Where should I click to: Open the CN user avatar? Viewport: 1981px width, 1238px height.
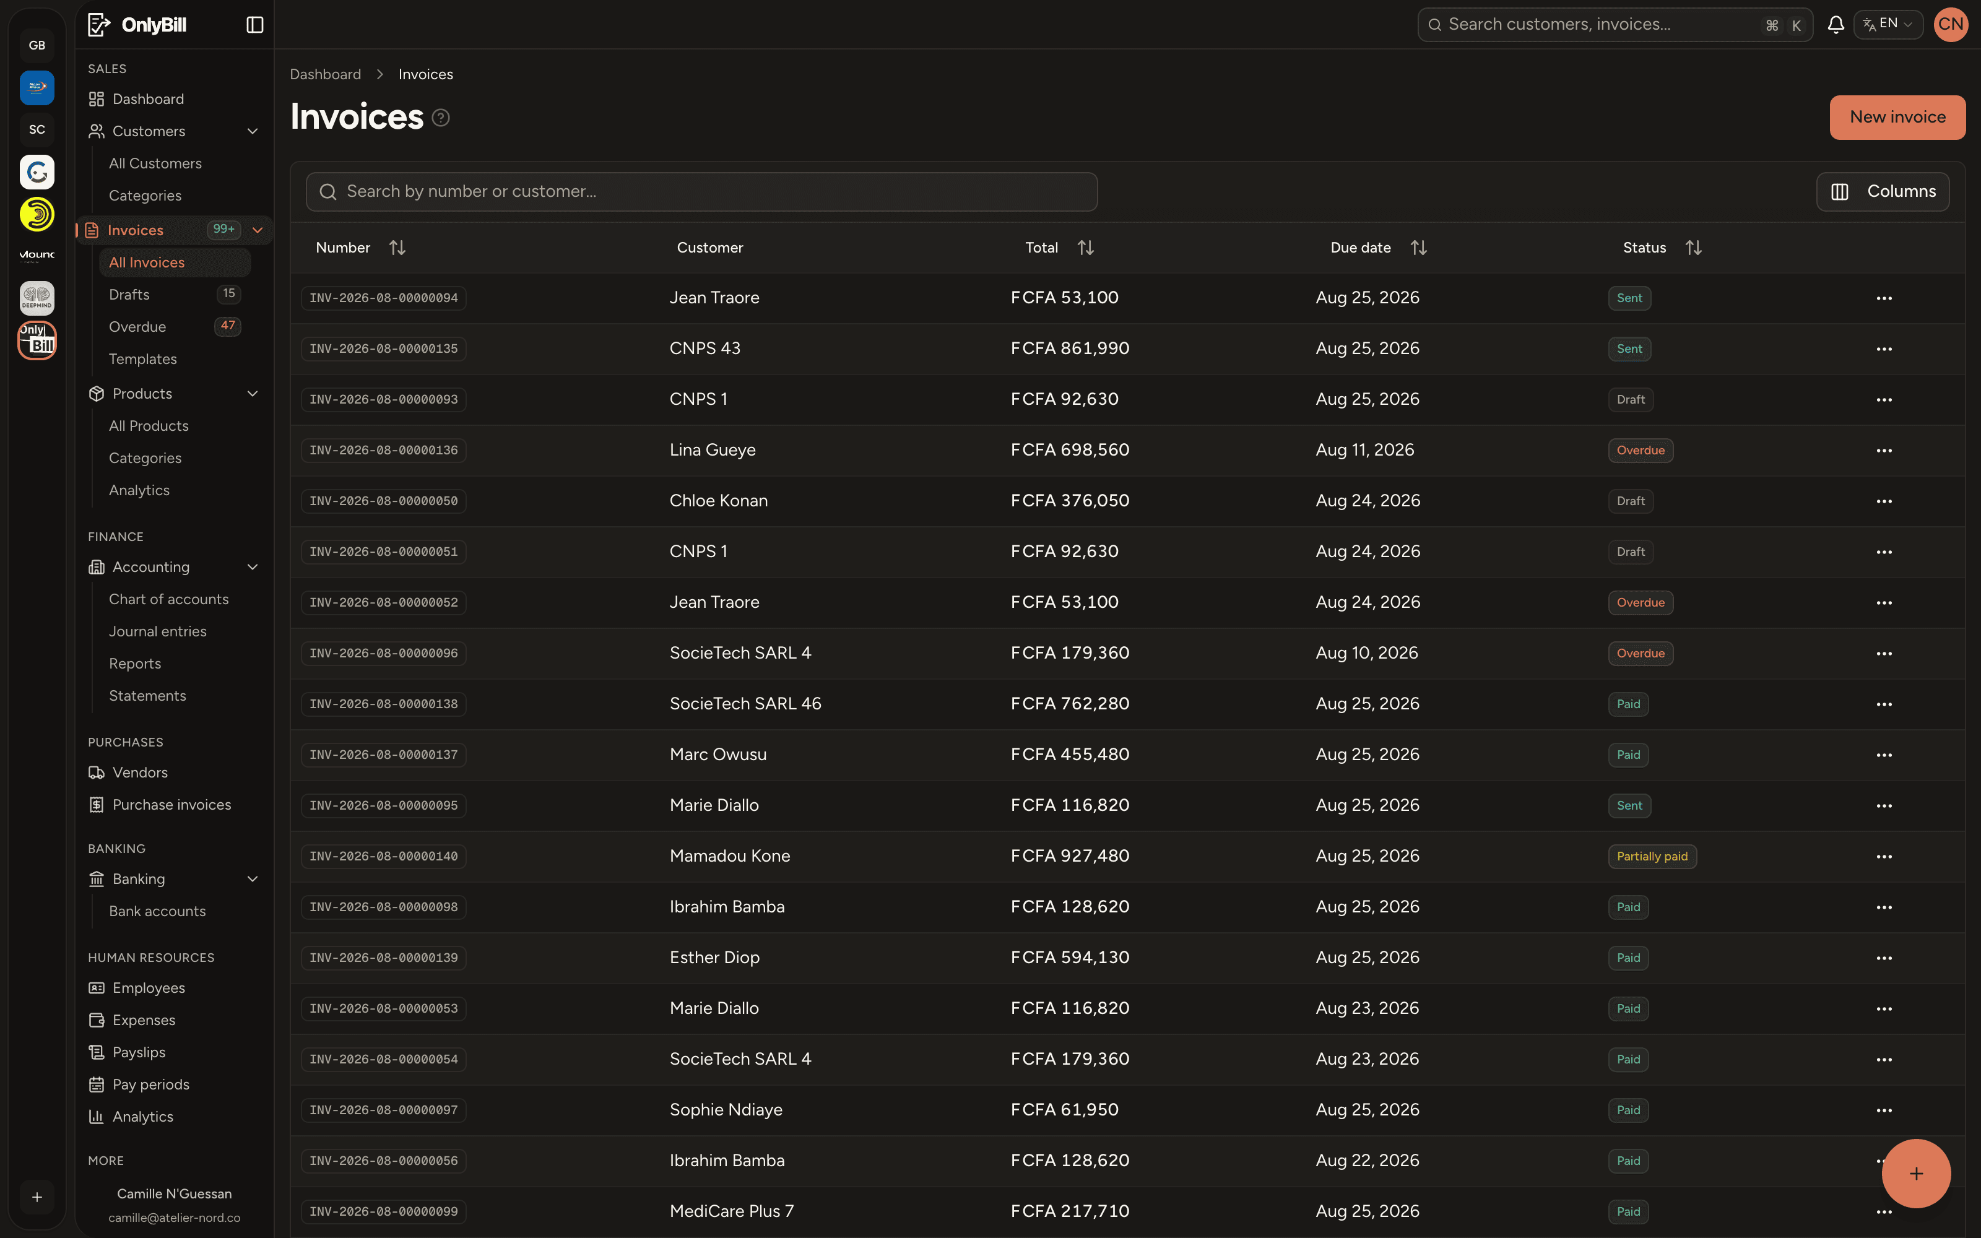[1951, 25]
